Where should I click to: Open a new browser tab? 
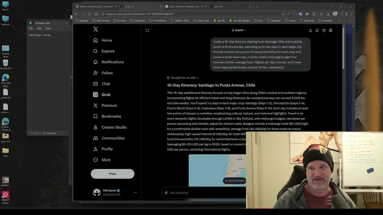(x=257, y=7)
